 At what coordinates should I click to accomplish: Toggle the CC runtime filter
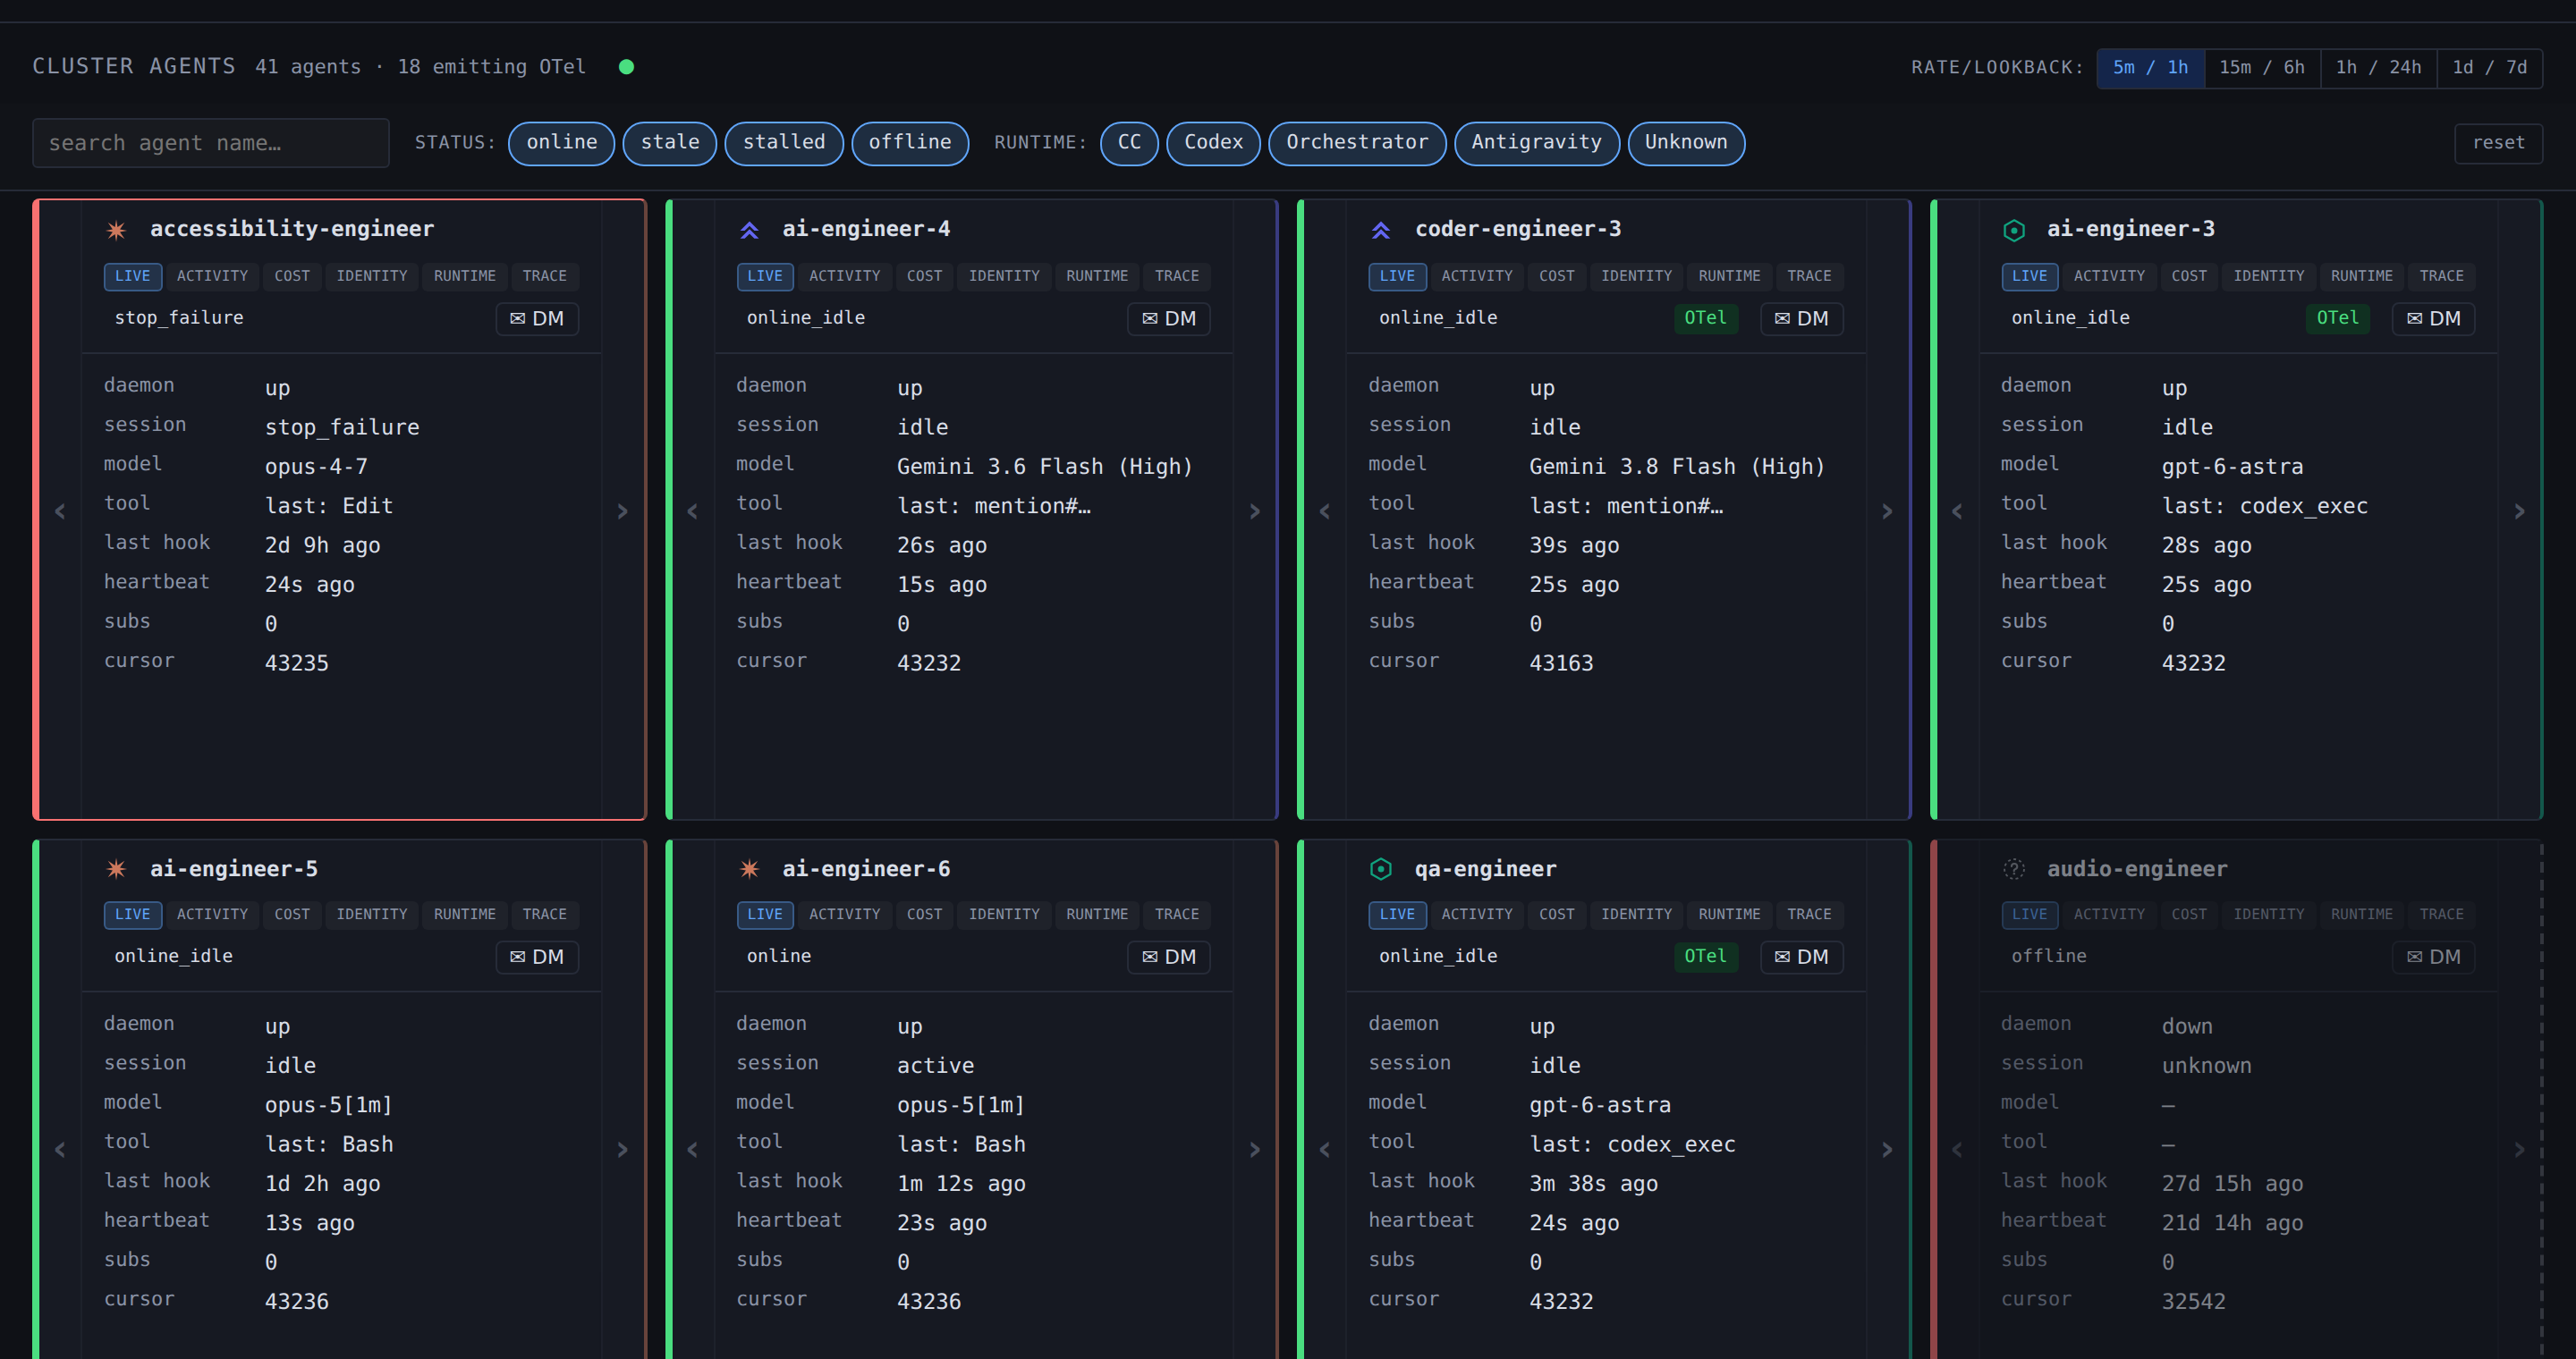click(x=1129, y=143)
